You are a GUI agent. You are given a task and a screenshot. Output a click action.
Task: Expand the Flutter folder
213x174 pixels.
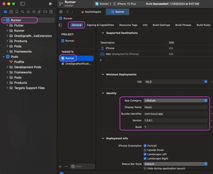point(7,25)
